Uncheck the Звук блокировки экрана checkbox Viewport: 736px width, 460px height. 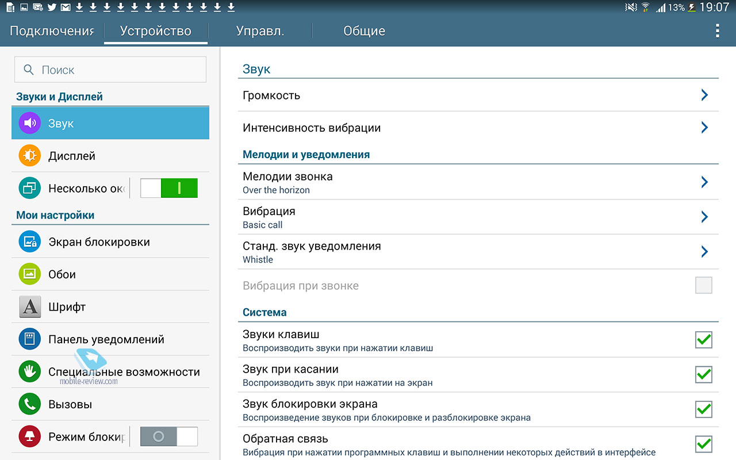coord(704,409)
